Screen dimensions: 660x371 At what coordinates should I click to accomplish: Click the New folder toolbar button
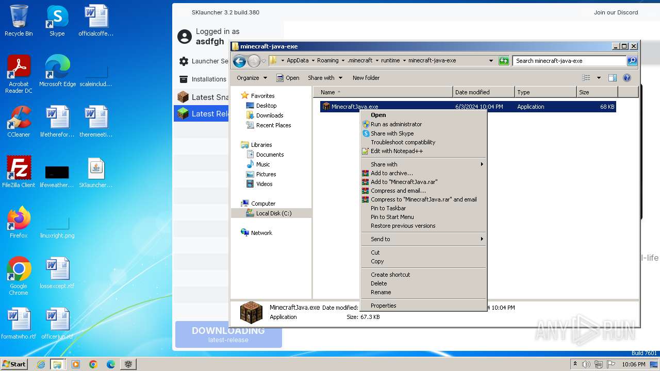coord(366,78)
